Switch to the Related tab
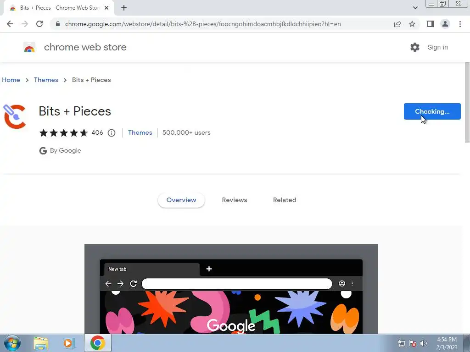Screen dimensions: 470x352 (285, 200)
